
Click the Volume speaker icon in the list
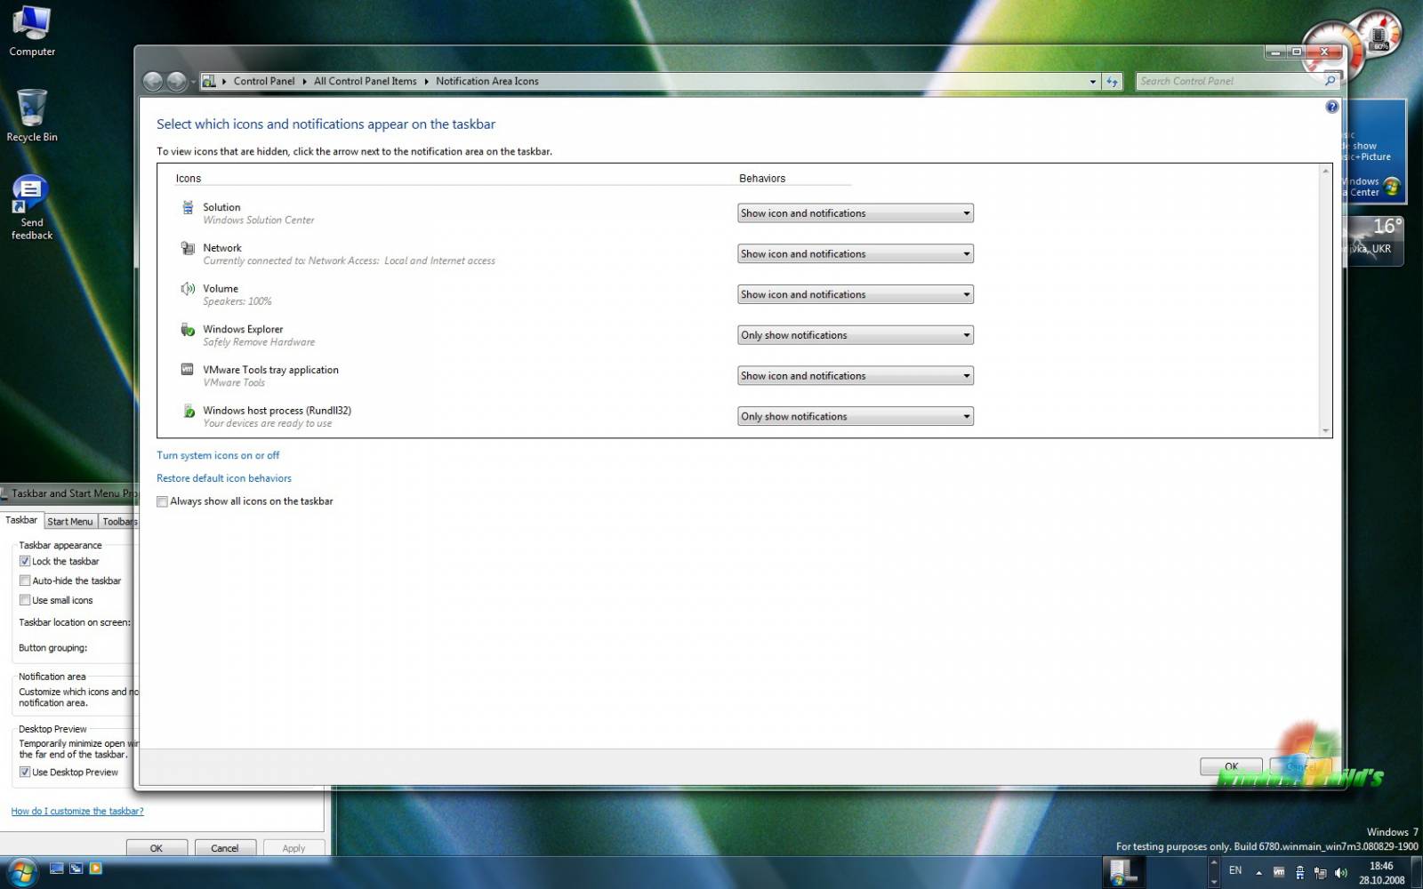coord(188,289)
